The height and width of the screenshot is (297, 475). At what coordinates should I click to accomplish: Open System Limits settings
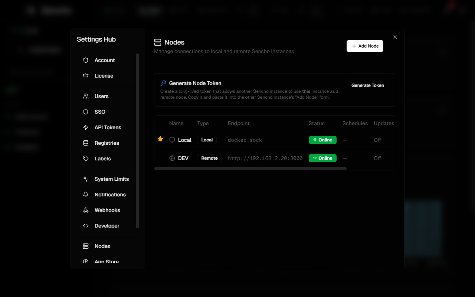(106, 179)
